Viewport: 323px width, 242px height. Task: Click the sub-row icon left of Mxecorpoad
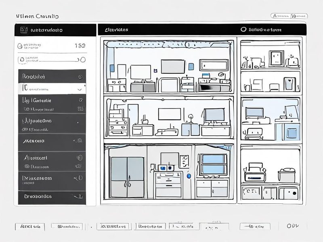click(26, 109)
